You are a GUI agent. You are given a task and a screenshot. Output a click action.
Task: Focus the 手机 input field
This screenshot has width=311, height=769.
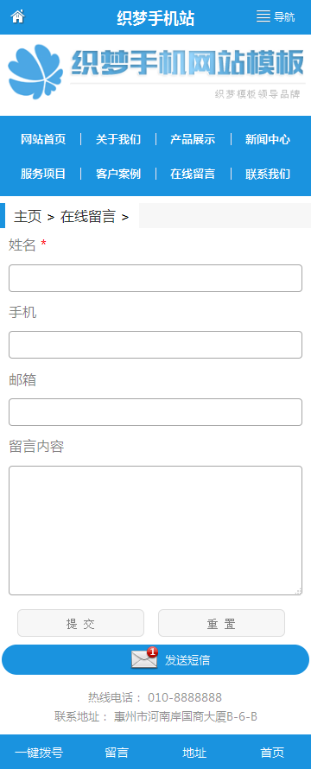[155, 345]
